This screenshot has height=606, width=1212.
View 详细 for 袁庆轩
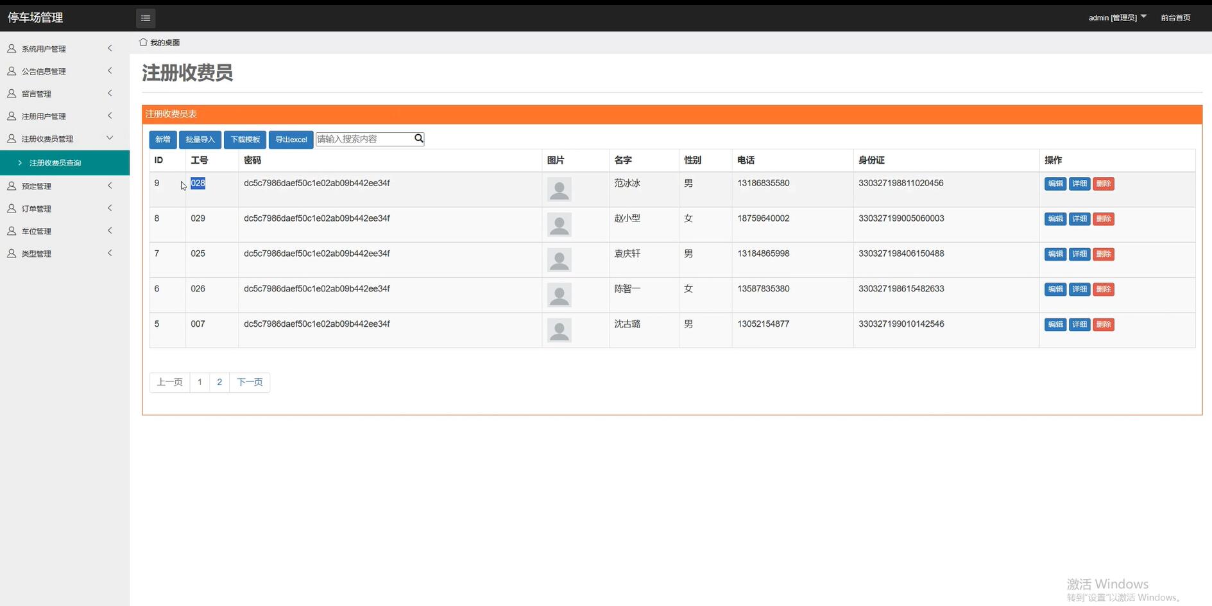pyautogui.click(x=1080, y=254)
